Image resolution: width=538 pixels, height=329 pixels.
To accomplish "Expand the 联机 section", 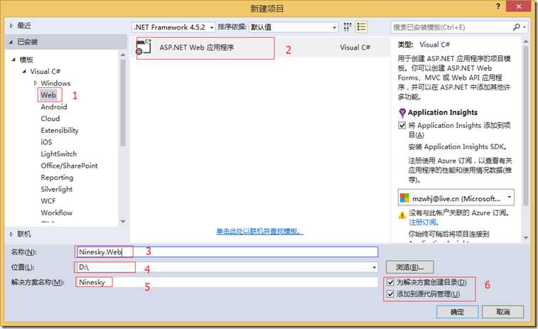I will click(x=11, y=234).
